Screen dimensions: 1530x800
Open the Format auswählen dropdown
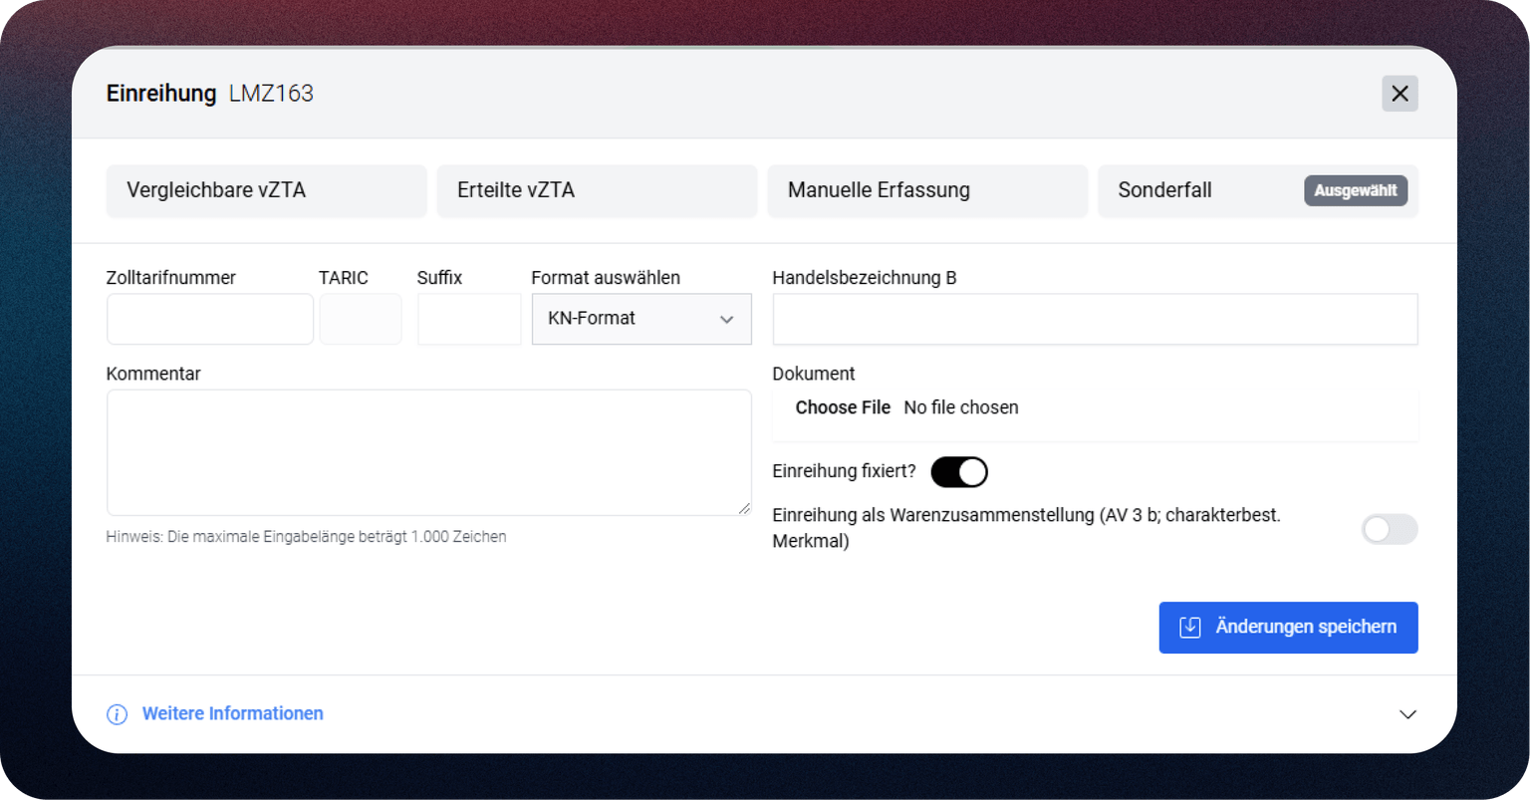(641, 319)
